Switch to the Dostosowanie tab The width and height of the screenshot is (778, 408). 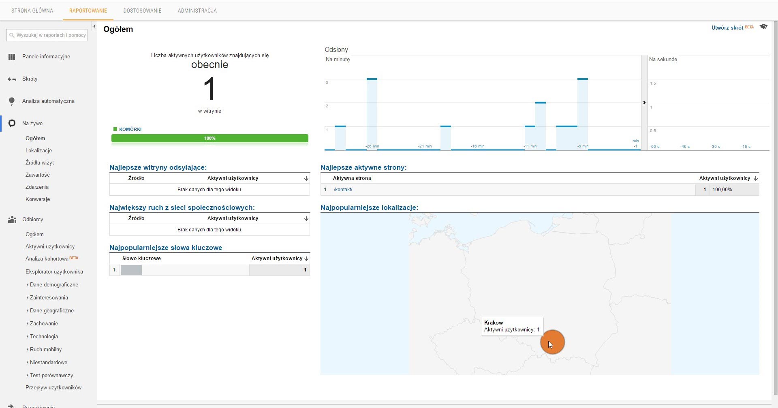coord(142,11)
